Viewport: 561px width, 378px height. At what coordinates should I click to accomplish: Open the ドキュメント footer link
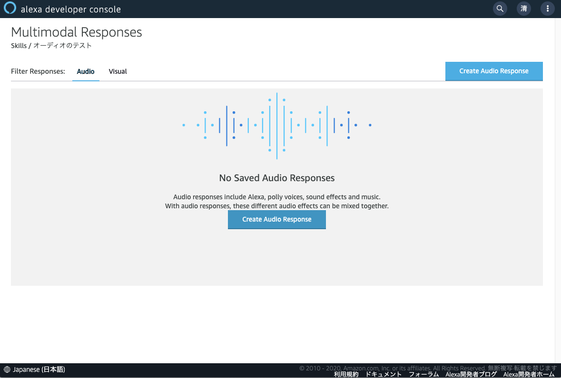(383, 374)
